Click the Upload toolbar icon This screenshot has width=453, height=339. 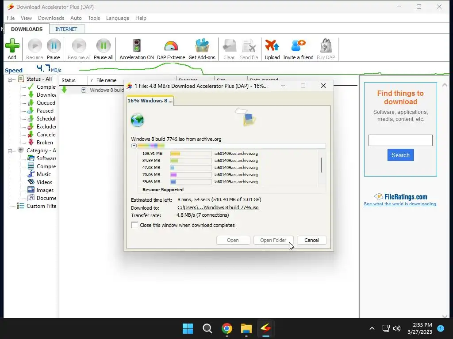tap(272, 46)
